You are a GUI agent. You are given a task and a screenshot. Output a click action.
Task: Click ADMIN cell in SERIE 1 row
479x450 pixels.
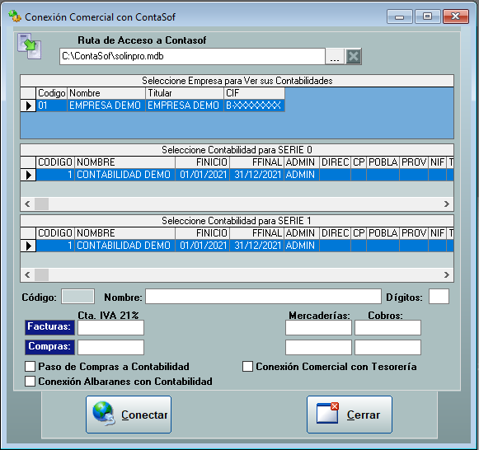(x=302, y=246)
